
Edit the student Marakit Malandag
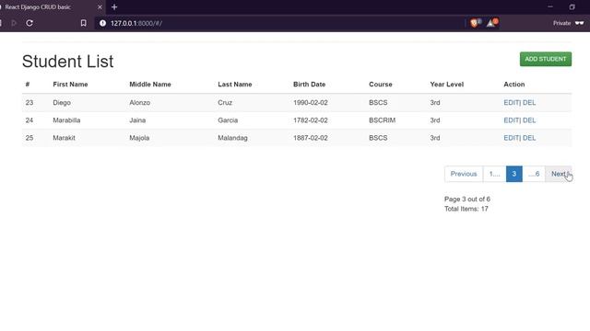coord(512,138)
